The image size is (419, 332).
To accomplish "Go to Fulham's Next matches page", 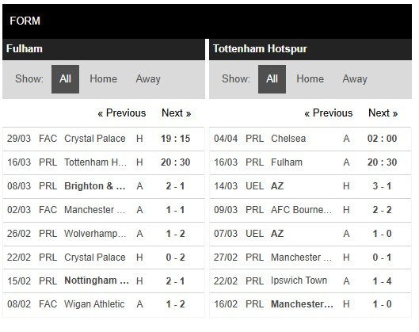I will 177,113.
